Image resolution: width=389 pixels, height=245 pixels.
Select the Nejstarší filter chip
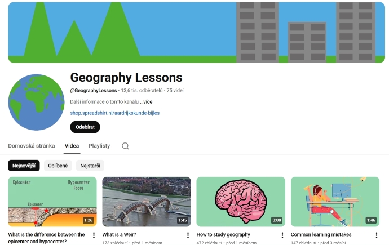click(x=90, y=166)
